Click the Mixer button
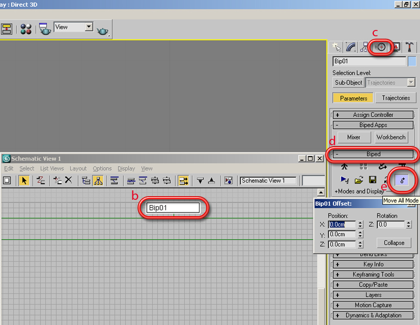420x325 pixels. [353, 137]
